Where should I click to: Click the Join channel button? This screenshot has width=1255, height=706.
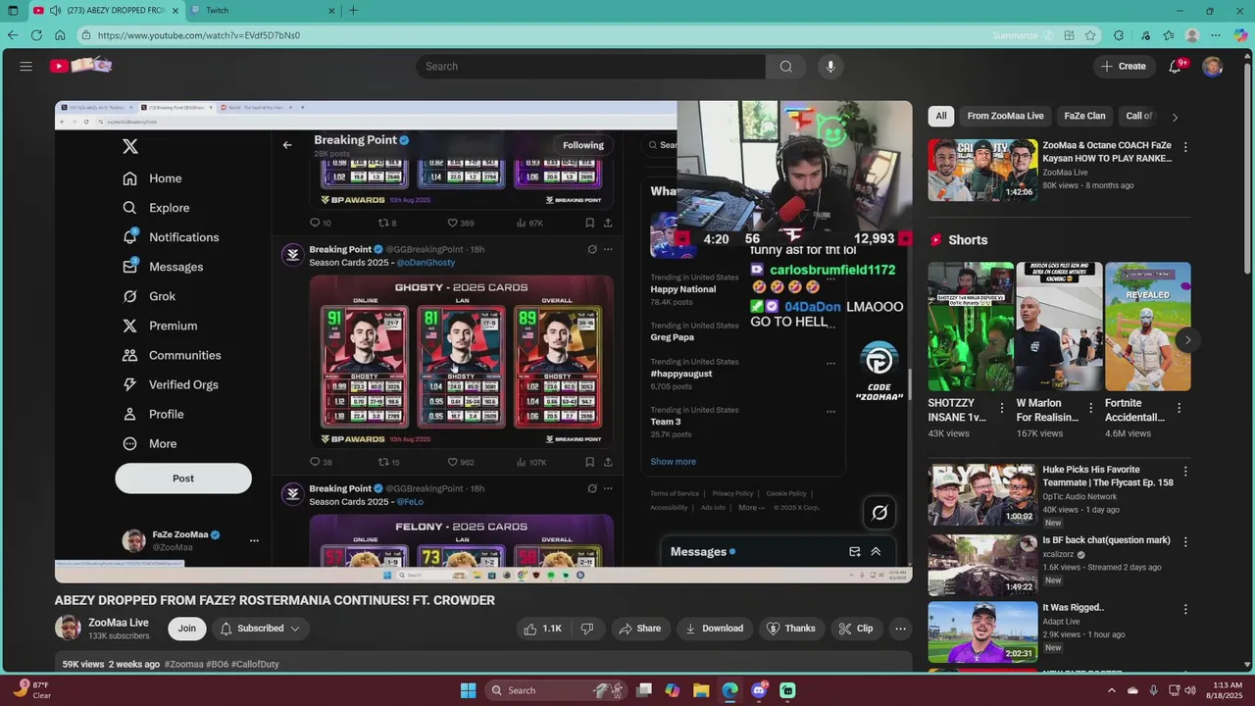tap(187, 629)
